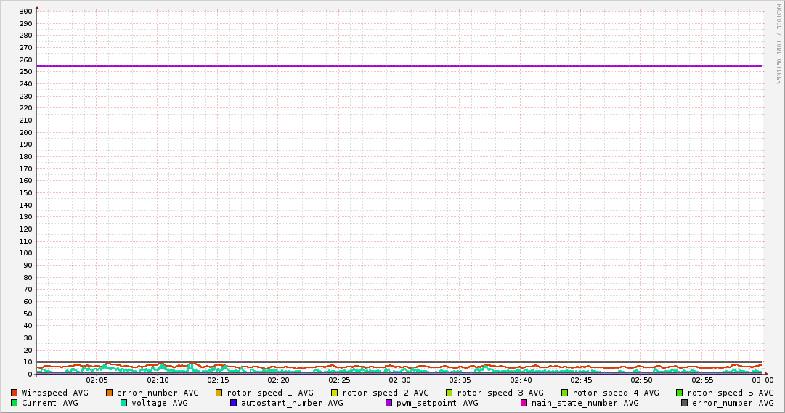
Task: Click the purple pwm_setpoint AVG swatch
Action: [389, 403]
